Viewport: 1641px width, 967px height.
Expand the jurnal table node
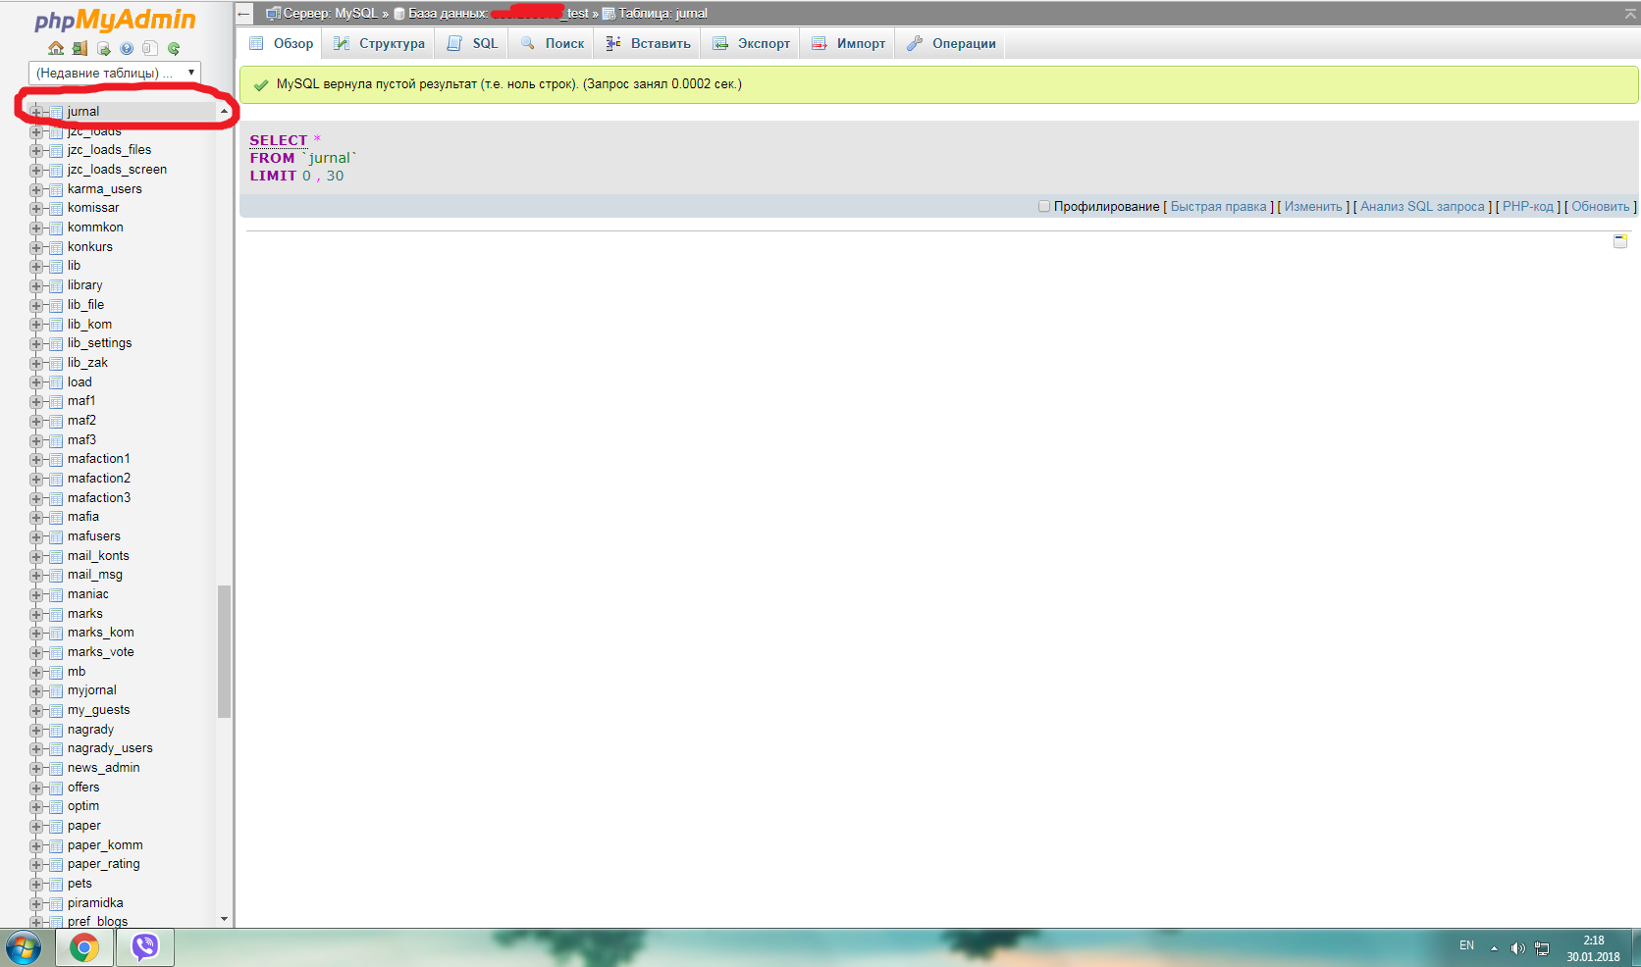(36, 112)
